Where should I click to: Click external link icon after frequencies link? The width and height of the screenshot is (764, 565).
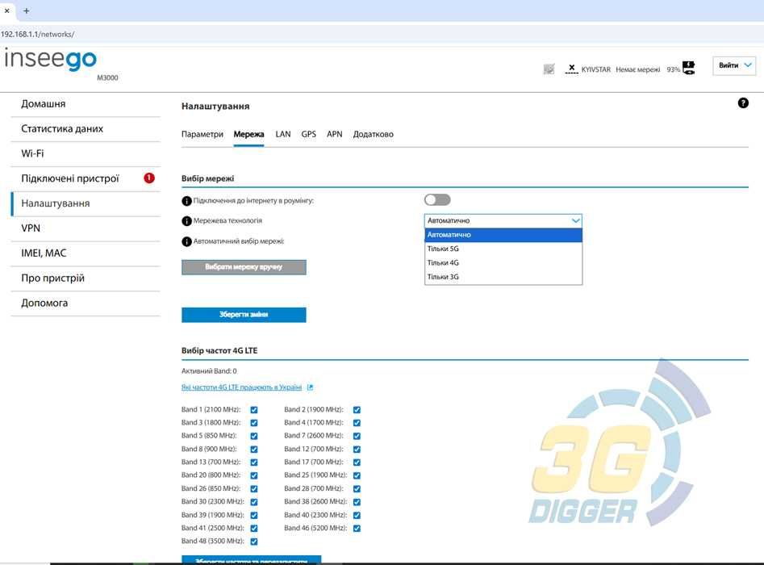click(310, 387)
